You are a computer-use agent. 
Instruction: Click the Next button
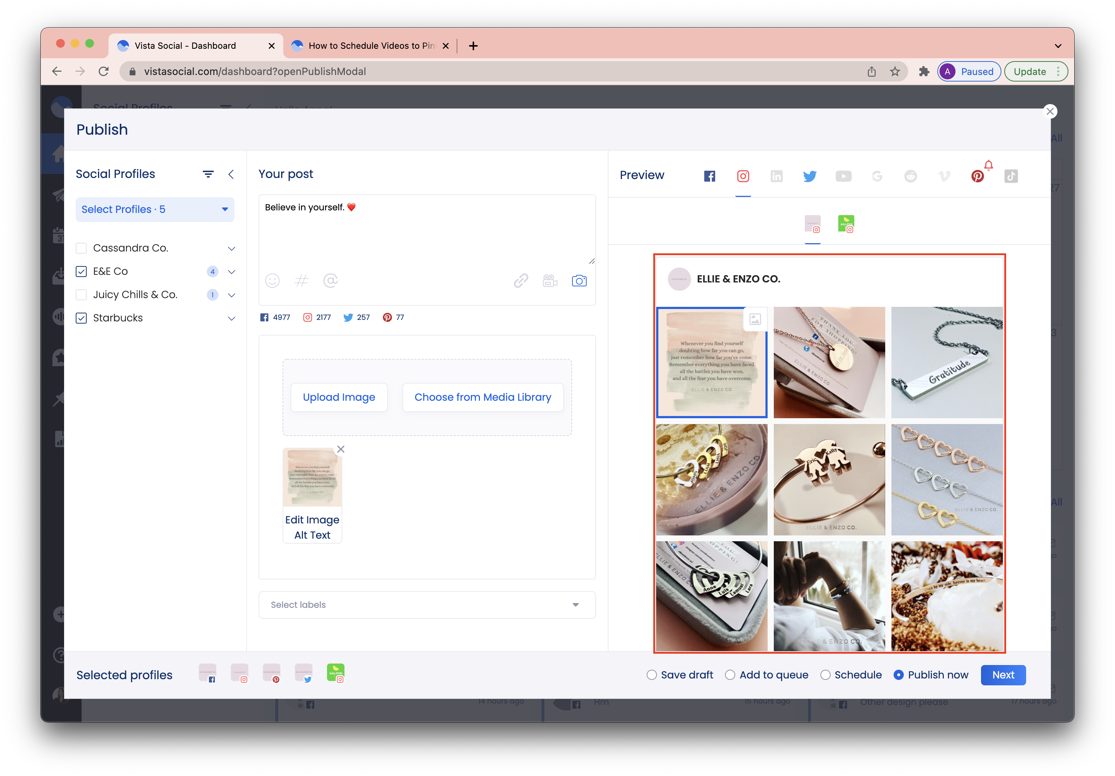pos(1003,675)
